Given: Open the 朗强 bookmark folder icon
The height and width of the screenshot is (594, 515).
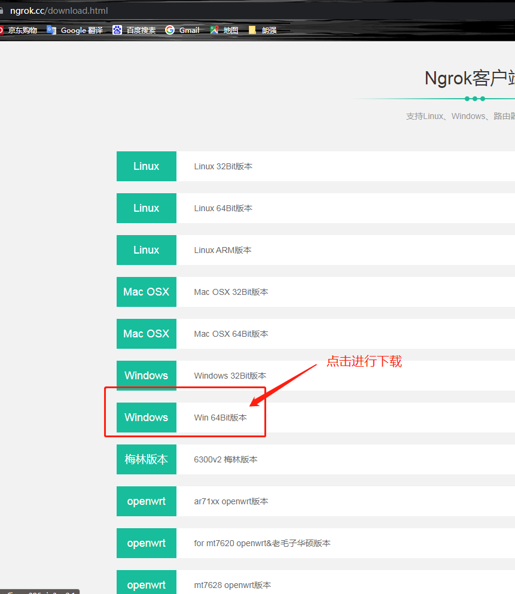Looking at the screenshot, I should 252,30.
